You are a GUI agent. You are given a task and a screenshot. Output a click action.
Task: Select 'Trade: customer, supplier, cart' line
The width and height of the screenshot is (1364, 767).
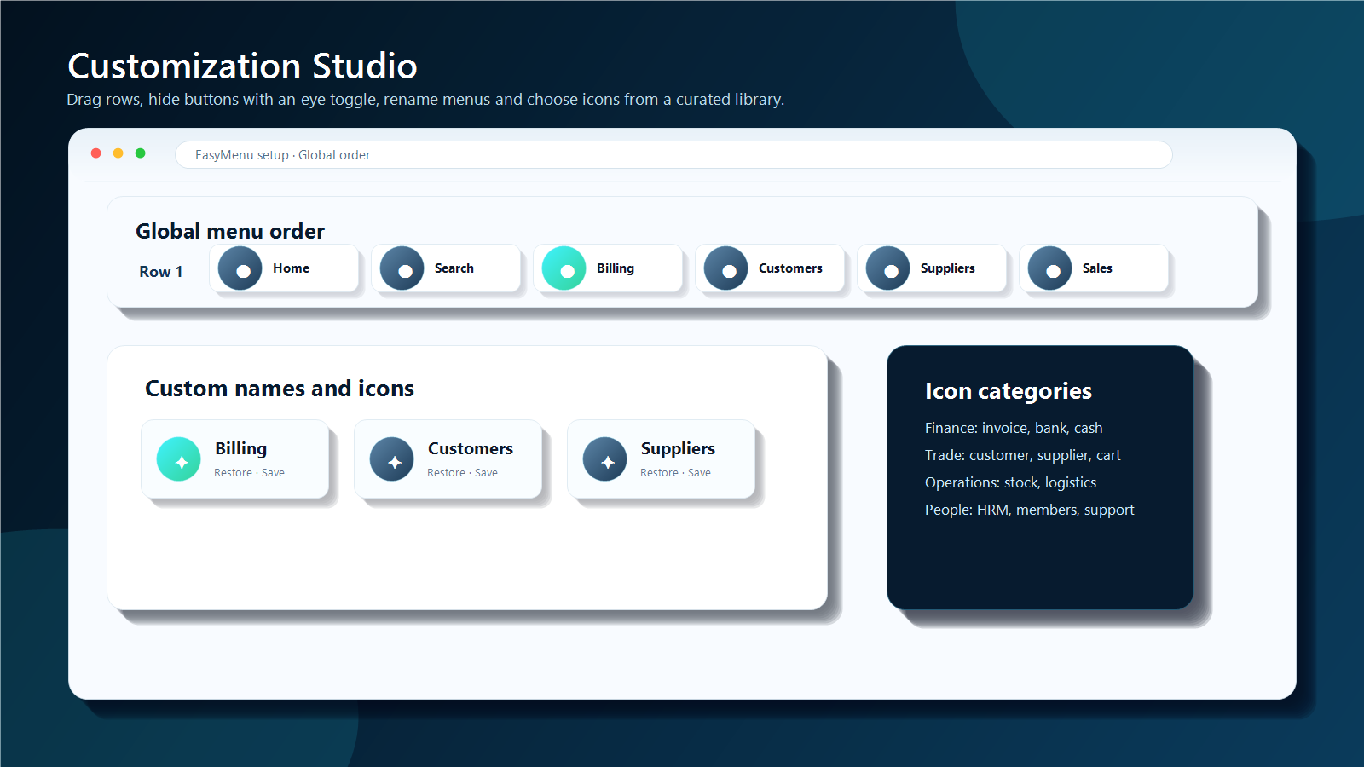point(1023,455)
